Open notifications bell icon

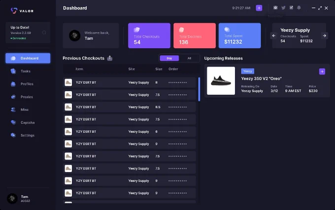(x=299, y=8)
